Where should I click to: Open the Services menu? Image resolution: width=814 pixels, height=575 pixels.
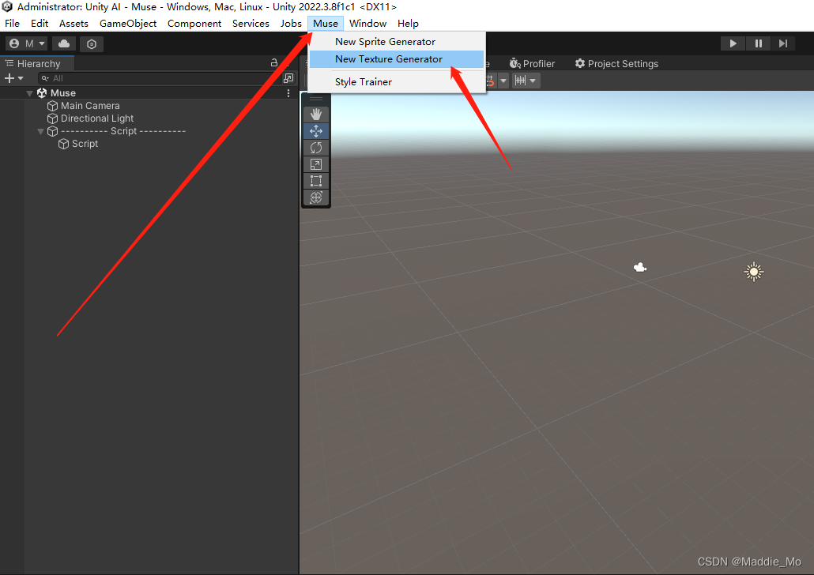tap(251, 24)
